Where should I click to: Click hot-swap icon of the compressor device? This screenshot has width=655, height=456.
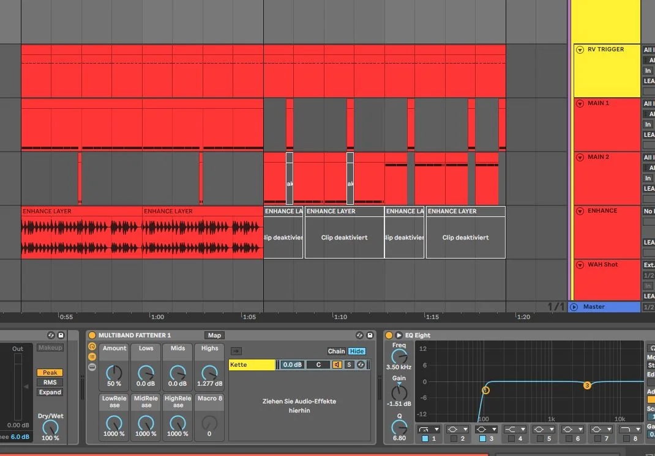pyautogui.click(x=51, y=335)
